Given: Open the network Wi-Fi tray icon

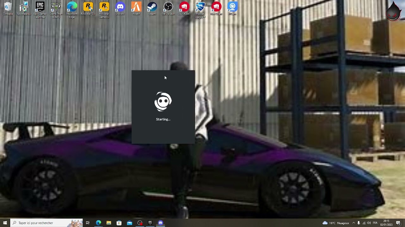Looking at the screenshot, I should [364, 223].
